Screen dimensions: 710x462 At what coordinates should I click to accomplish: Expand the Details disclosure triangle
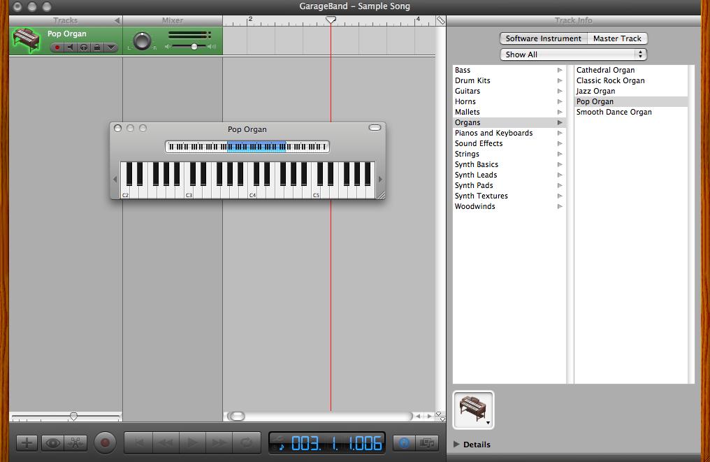456,445
